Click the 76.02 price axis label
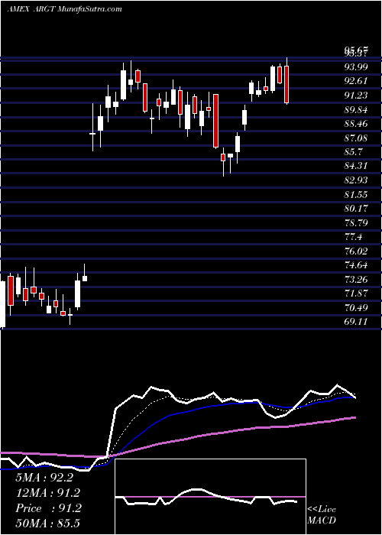The image size is (382, 535). pos(356,251)
